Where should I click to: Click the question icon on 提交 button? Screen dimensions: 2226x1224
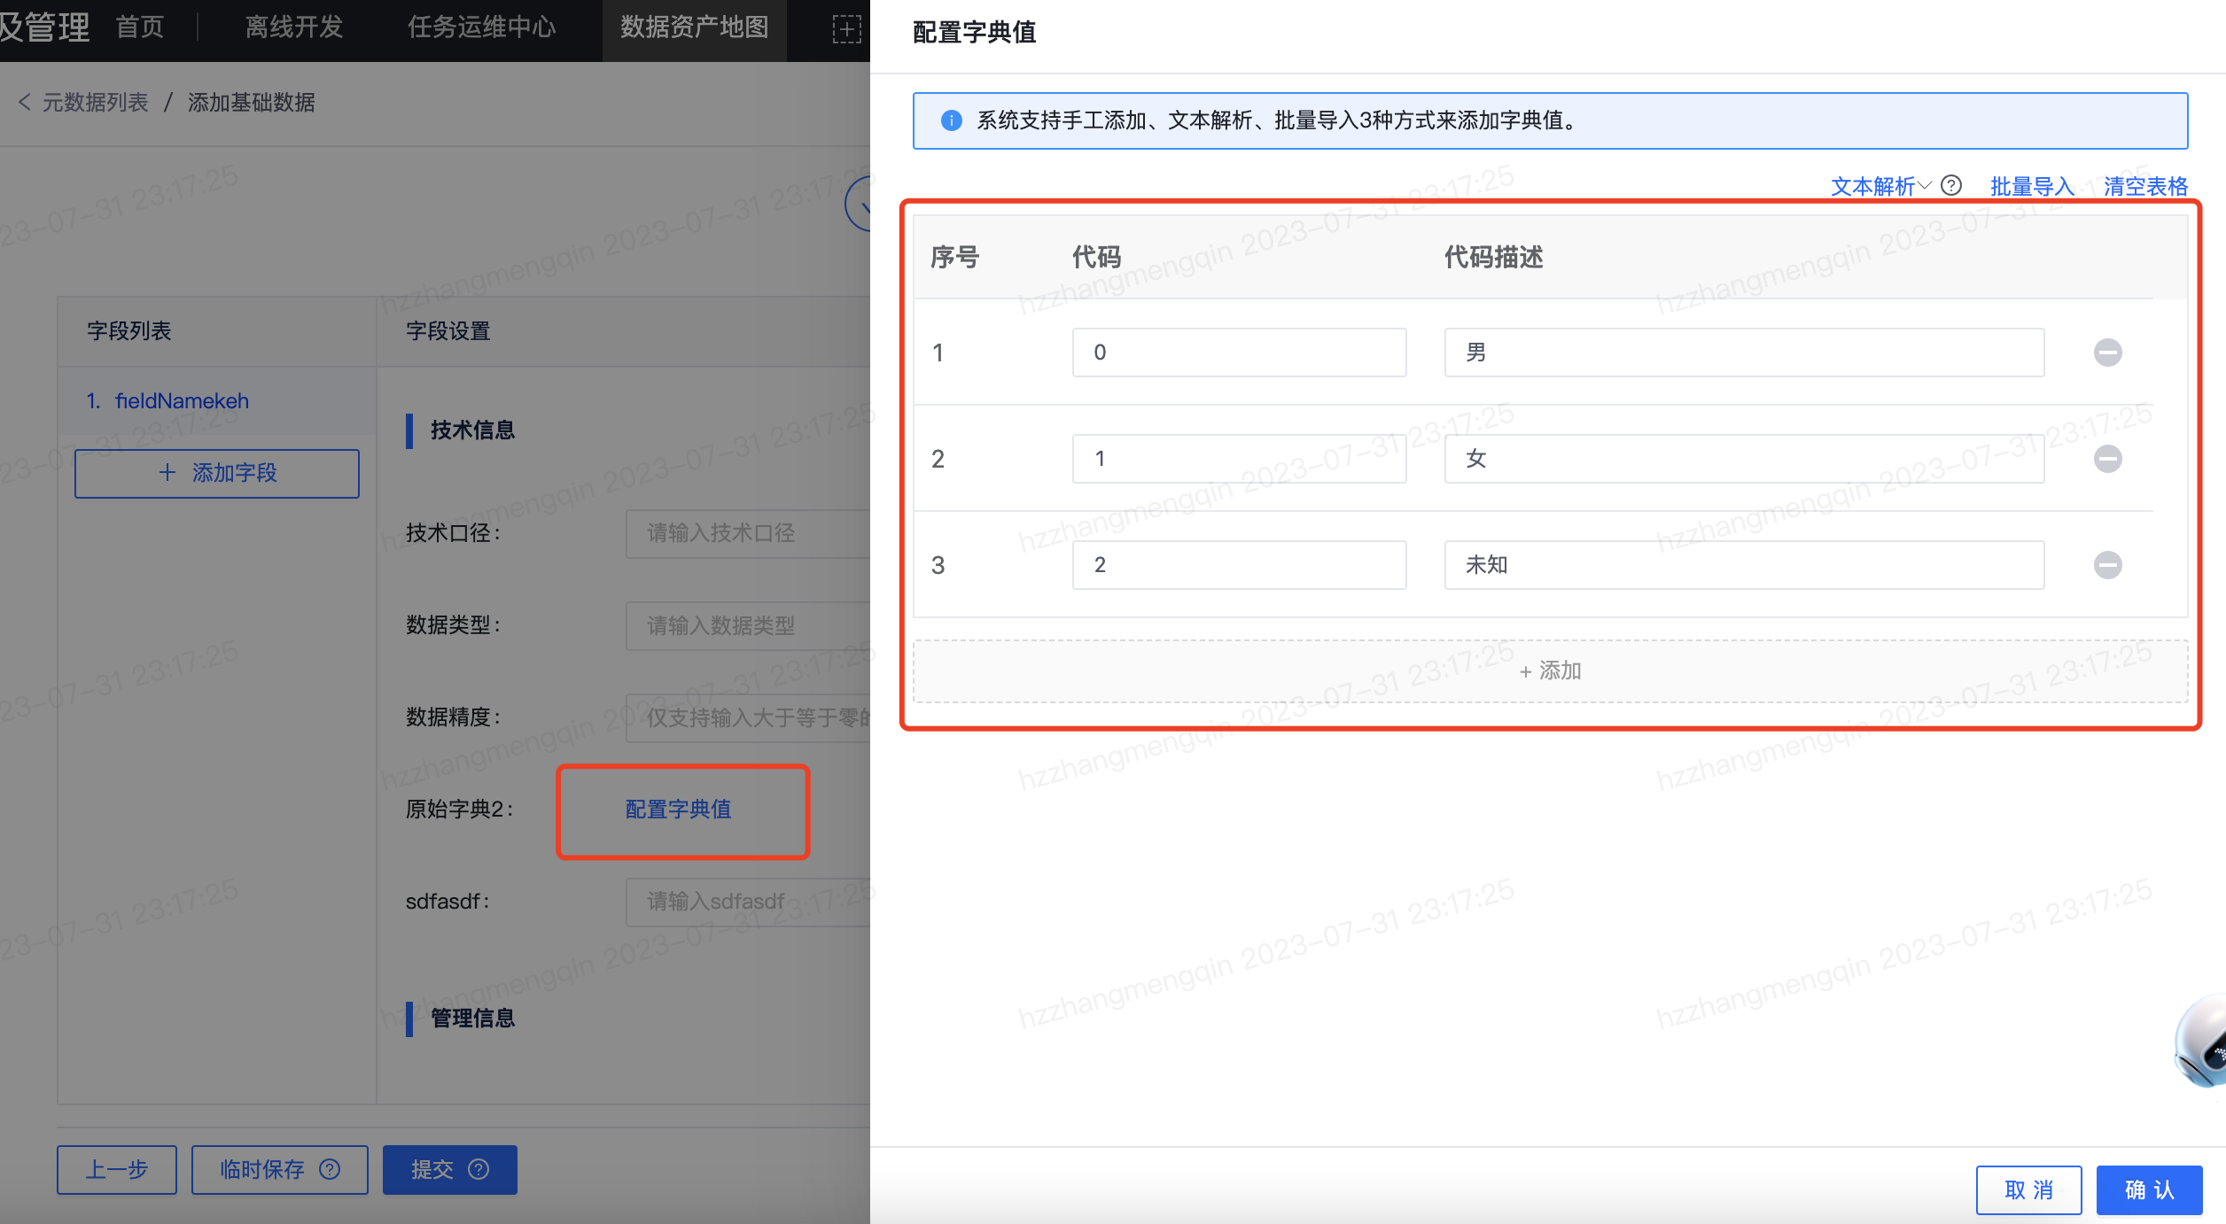[477, 1168]
